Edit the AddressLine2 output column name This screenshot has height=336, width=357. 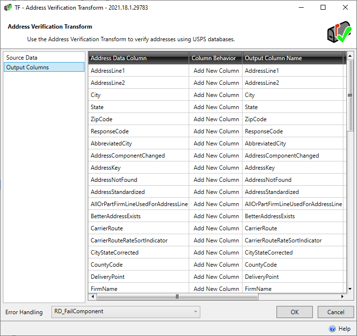click(293, 82)
